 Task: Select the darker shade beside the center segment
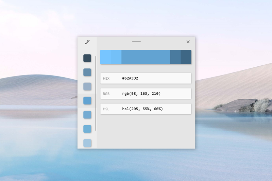click(x=175, y=57)
